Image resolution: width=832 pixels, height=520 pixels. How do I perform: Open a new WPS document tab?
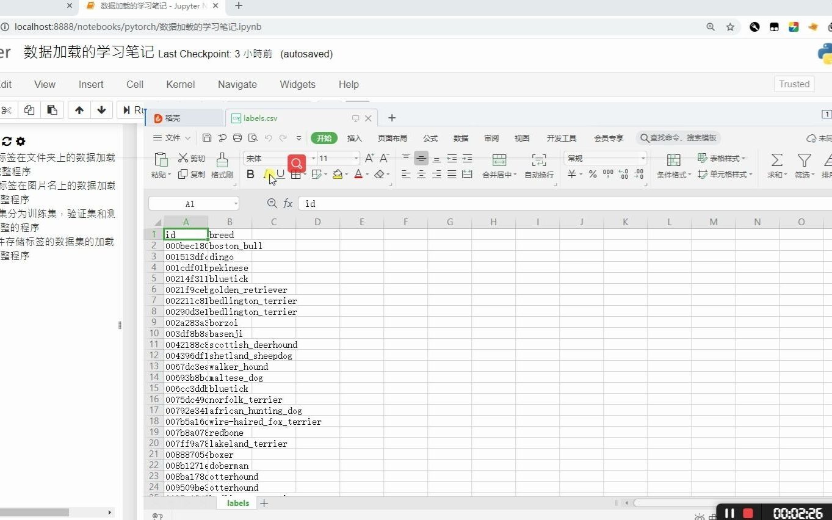point(392,118)
